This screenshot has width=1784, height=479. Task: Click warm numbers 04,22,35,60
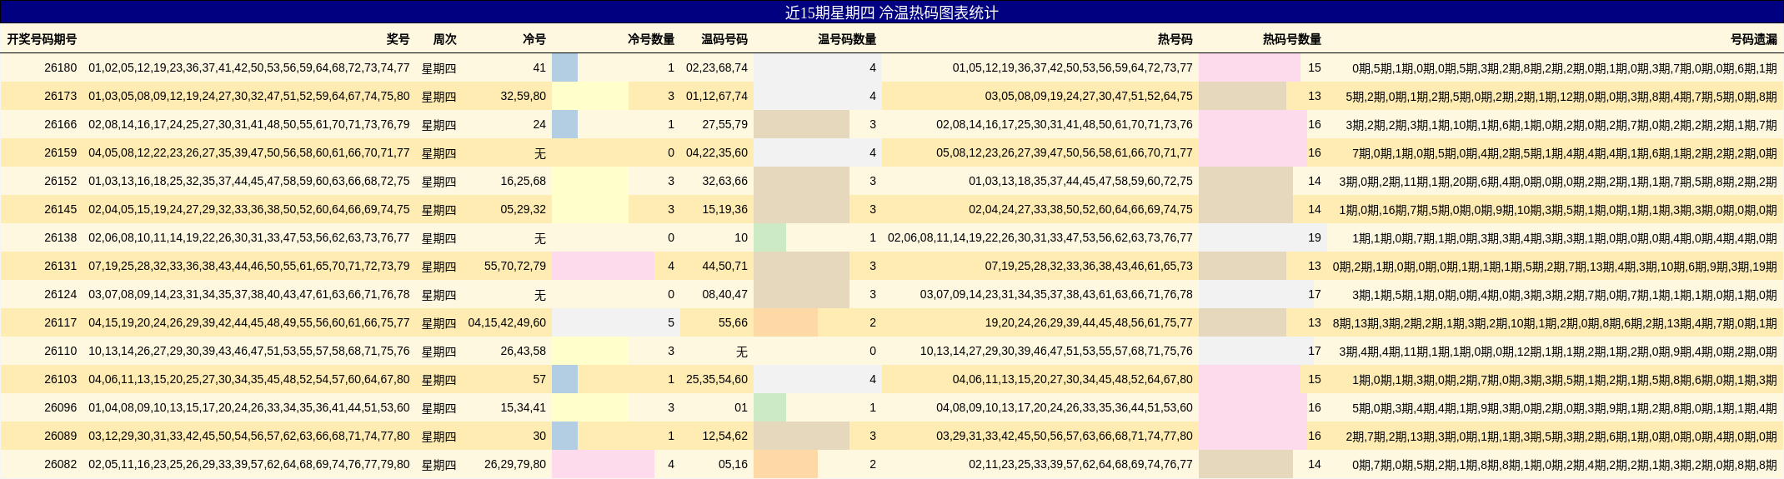[717, 152]
